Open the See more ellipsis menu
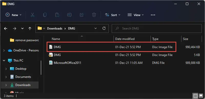Screen dimensions: 205x99 pyautogui.click(x=153, y=15)
